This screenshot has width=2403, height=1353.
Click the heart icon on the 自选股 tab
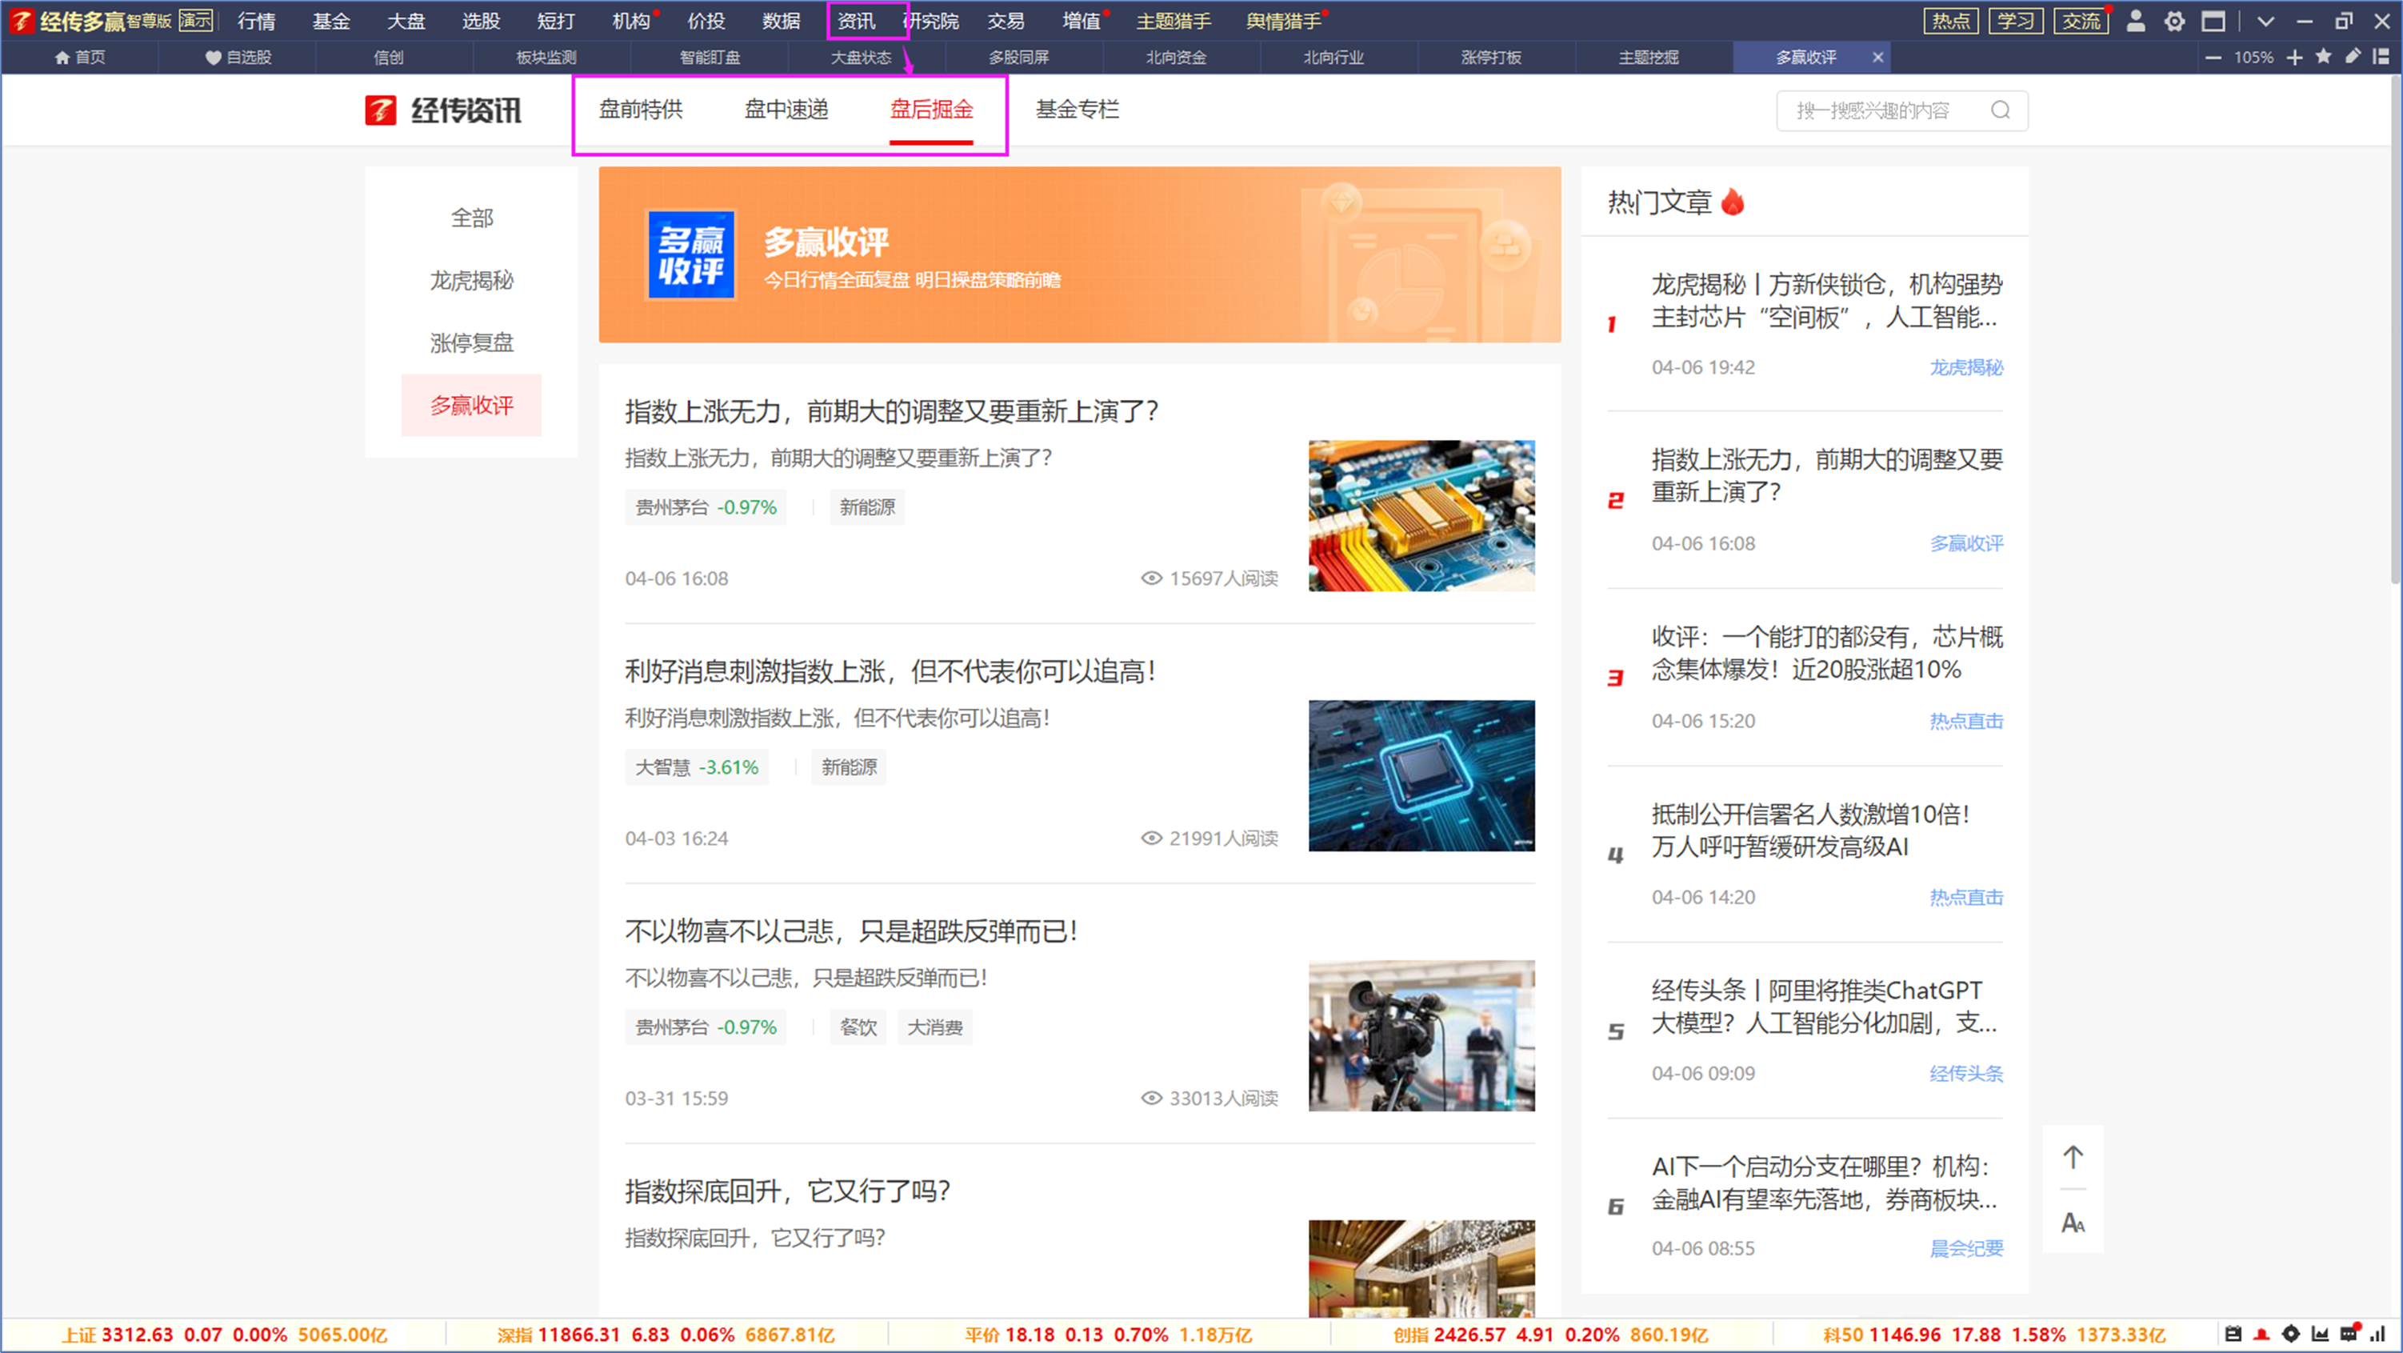pyautogui.click(x=213, y=58)
